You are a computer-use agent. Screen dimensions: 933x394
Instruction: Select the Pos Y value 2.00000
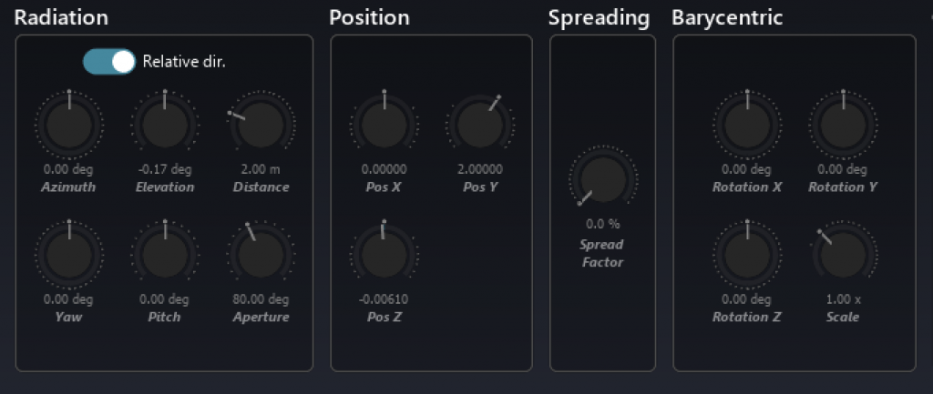[x=479, y=169]
